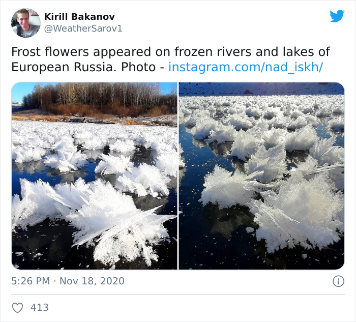Viewport: 356px width, 322px height.
Task: Click Kirill Bakanov's profile avatar
Action: click(x=25, y=23)
